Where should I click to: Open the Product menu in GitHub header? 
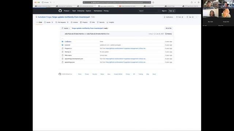(x=67, y=11)
